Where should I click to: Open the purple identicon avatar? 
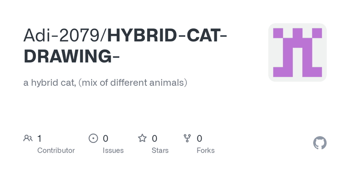[x=297, y=52]
